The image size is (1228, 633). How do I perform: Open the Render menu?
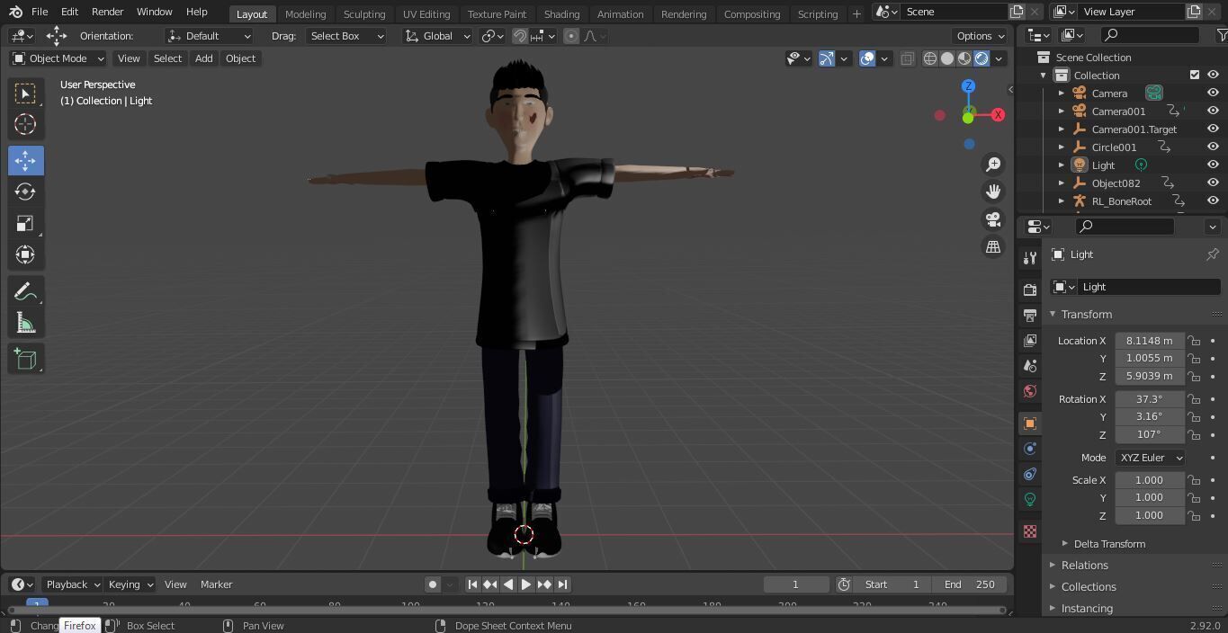[x=107, y=12]
